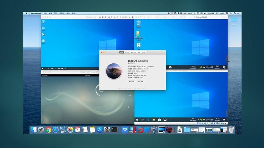Click the 软件更新 button
264x148 pixels.
141,82
